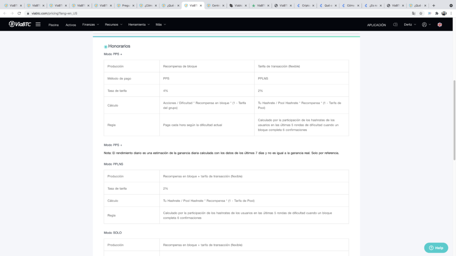Close the currently active ViaBTC tab
456x256 pixels.
(201, 5)
